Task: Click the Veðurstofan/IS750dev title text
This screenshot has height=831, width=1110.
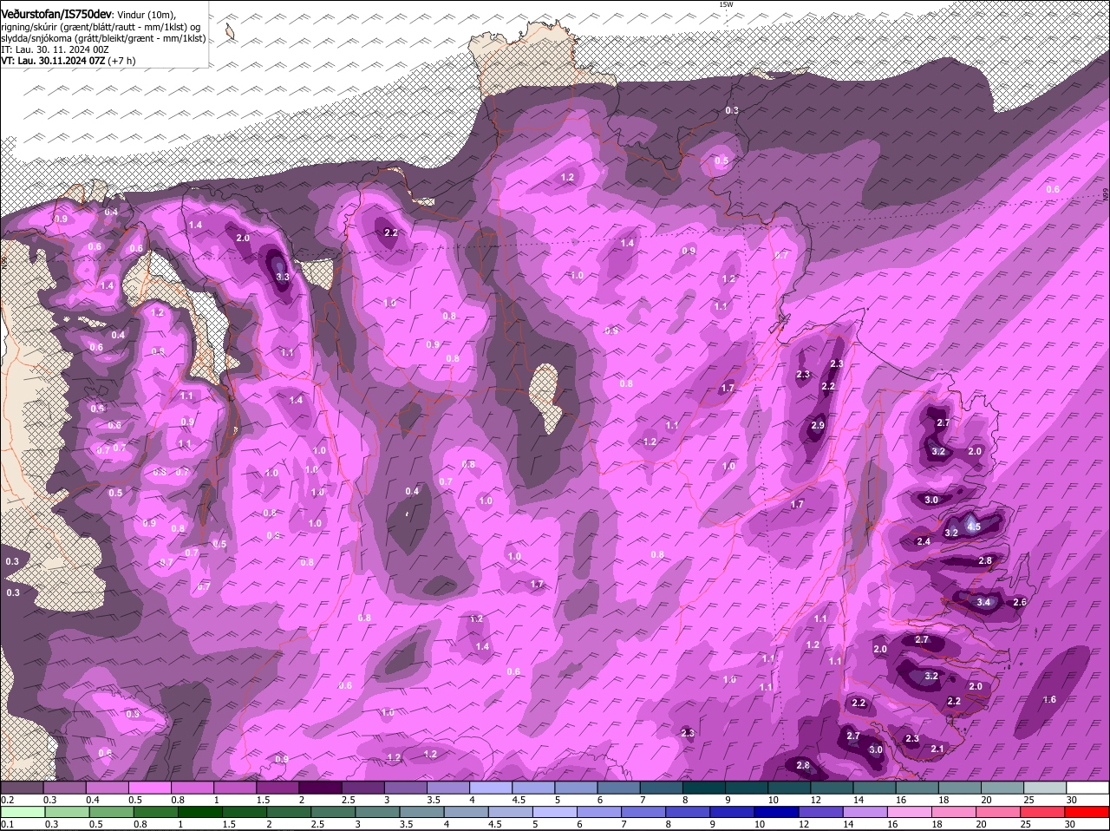Action: click(56, 14)
